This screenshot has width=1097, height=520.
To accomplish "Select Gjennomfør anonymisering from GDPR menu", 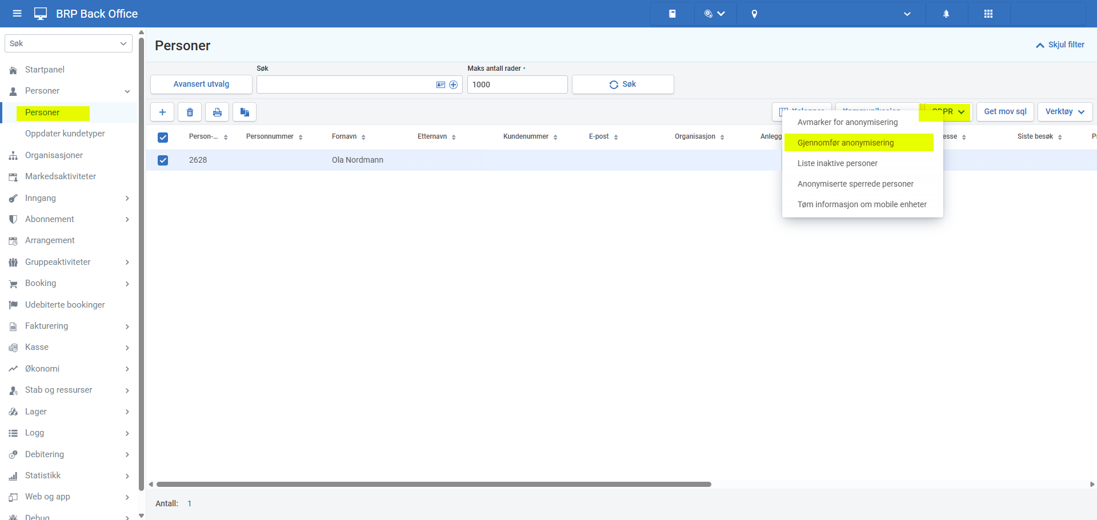I will point(846,143).
